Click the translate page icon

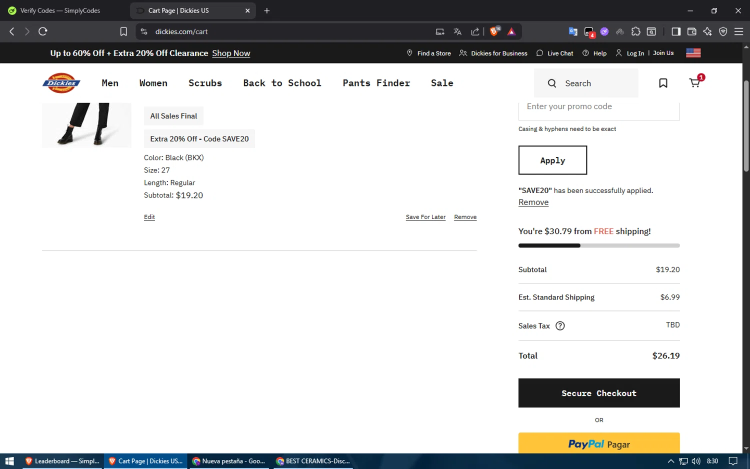point(457,31)
